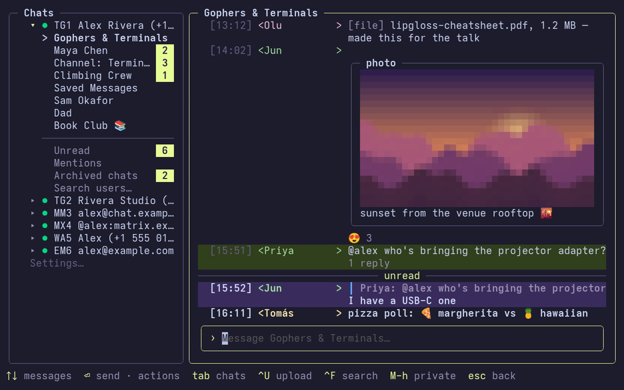Expand the WA5 Alex account
Viewport: 624px width, 390px height.
coord(33,238)
